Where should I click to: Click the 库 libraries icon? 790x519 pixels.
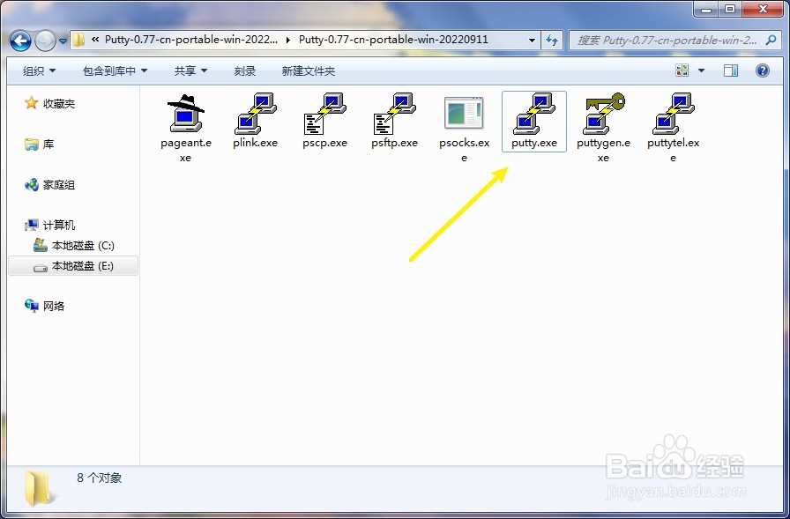pyautogui.click(x=31, y=145)
